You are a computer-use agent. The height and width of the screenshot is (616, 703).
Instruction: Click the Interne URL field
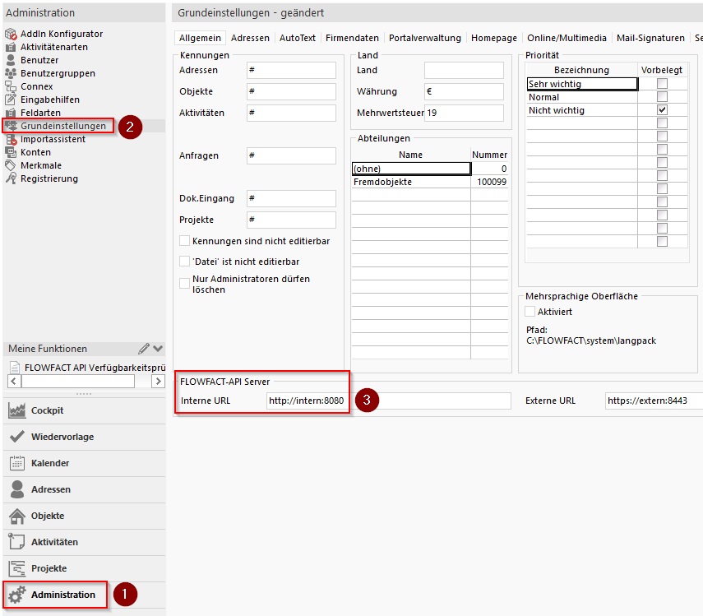388,401
